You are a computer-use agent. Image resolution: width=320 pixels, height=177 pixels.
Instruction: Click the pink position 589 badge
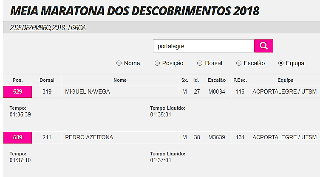click(x=17, y=137)
